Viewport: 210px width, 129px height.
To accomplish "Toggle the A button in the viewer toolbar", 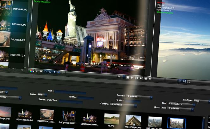I will pyautogui.click(x=54, y=72).
